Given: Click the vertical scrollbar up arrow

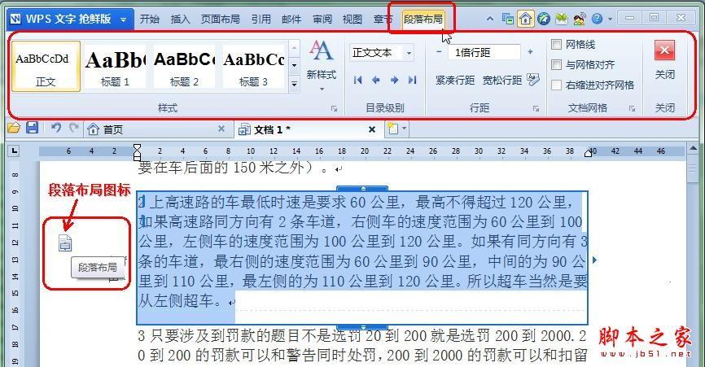Looking at the screenshot, I should click(693, 149).
